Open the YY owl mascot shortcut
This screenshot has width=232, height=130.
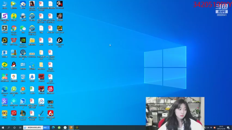[5, 114]
